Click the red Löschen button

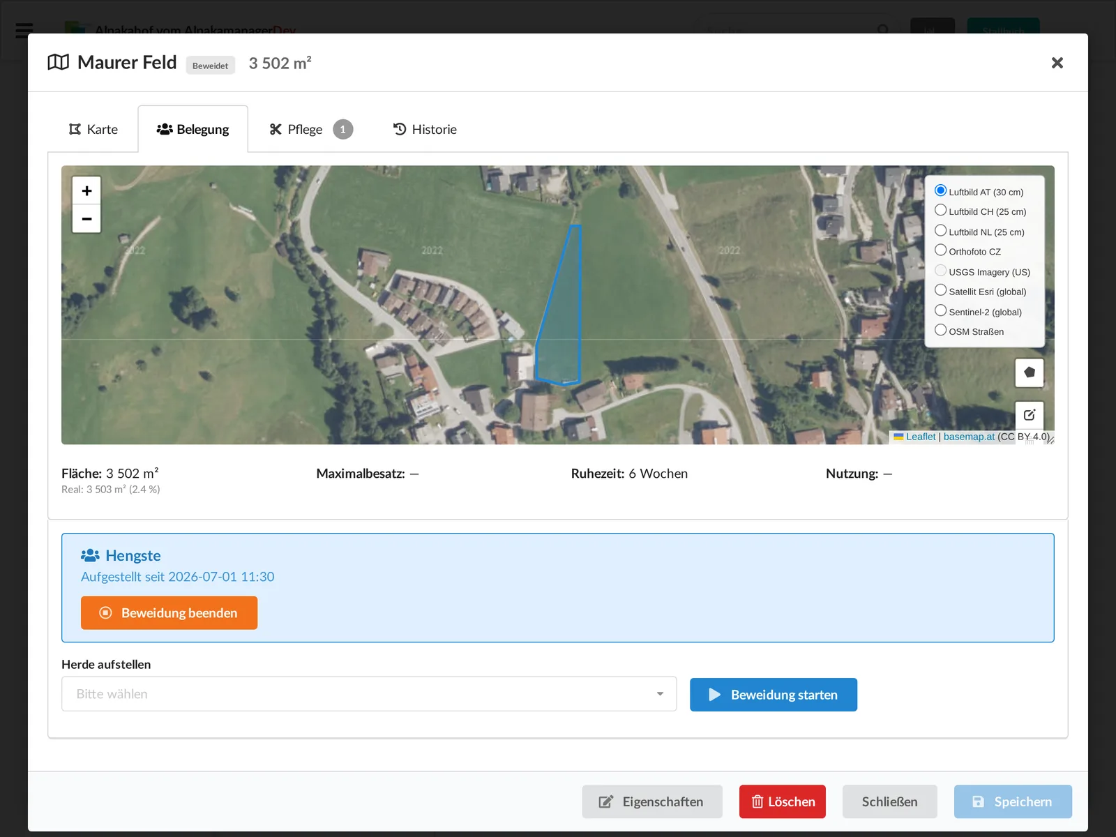tap(783, 801)
